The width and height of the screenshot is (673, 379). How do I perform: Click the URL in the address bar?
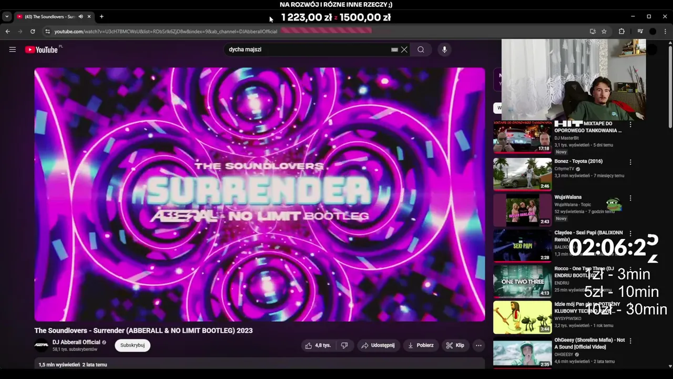[x=166, y=32]
